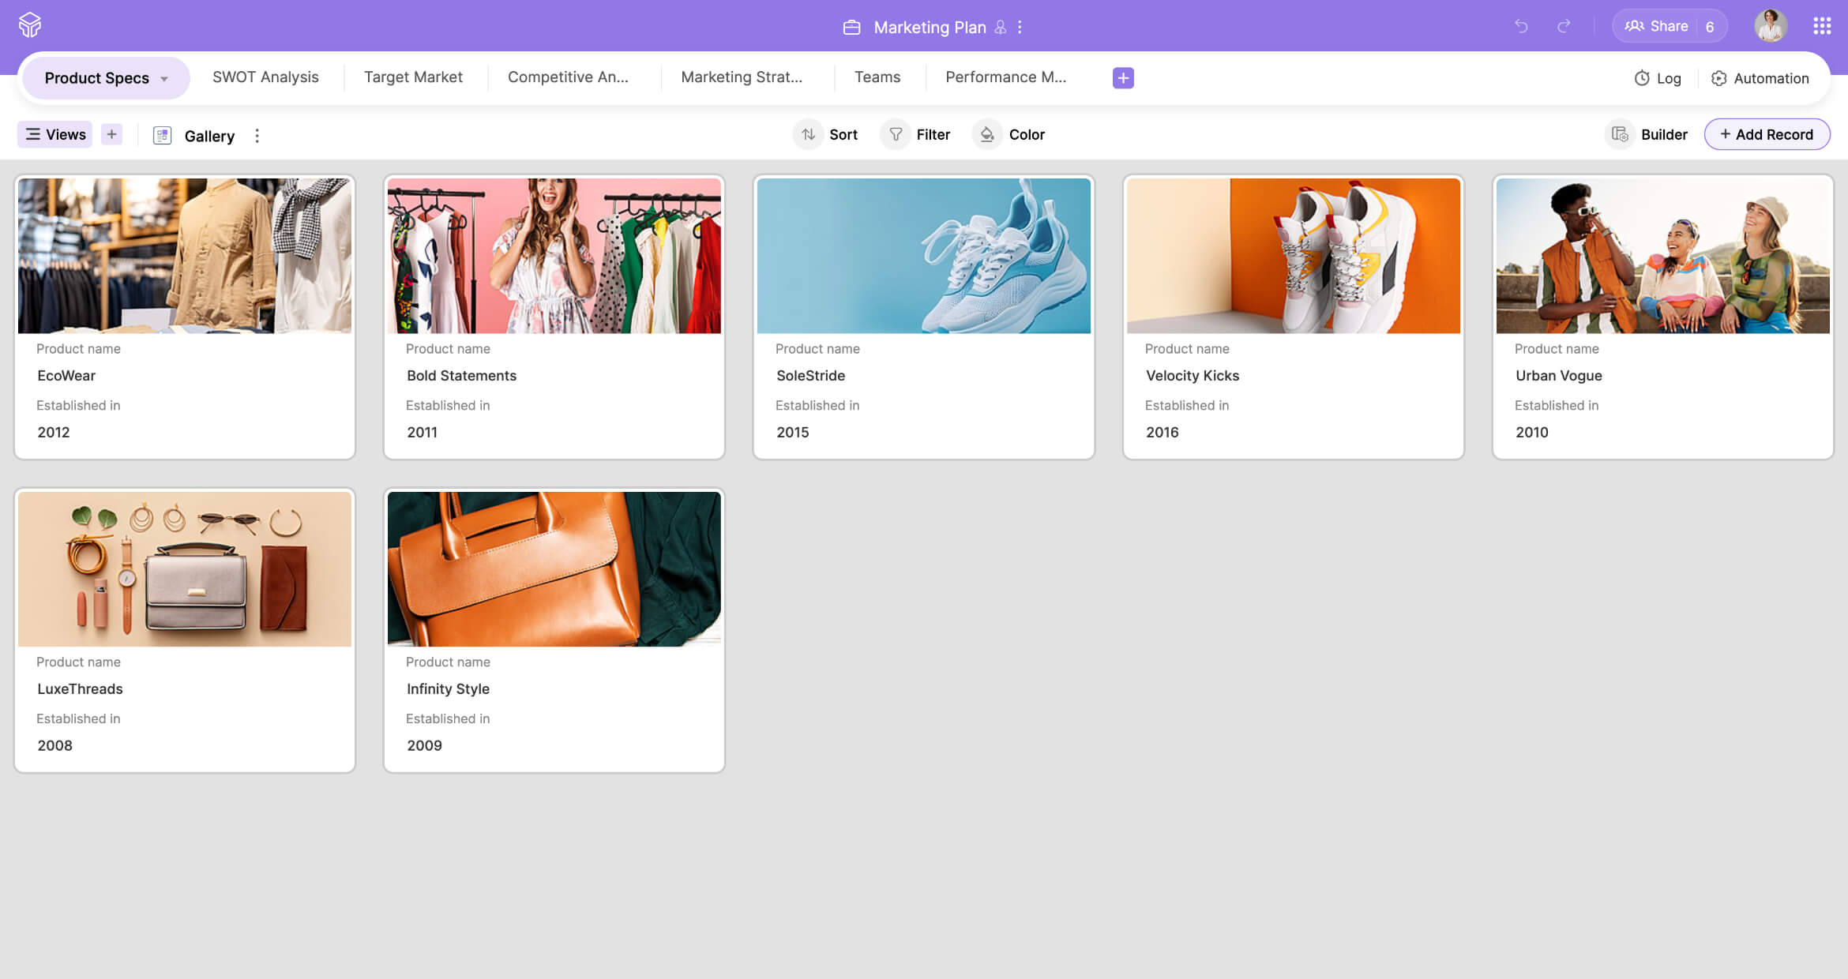Open the Gallery view options kebab menu
This screenshot has height=979, width=1848.
(x=257, y=136)
